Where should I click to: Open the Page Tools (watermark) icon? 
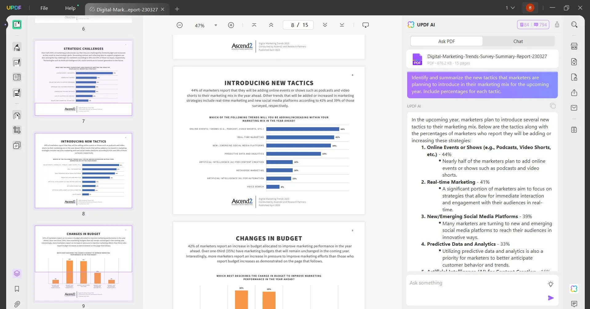click(x=17, y=145)
